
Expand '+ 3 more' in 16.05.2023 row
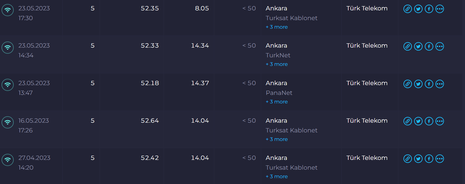pyautogui.click(x=277, y=139)
